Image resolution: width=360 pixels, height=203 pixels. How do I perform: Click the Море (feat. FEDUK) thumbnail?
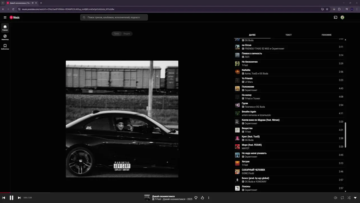[237, 147]
